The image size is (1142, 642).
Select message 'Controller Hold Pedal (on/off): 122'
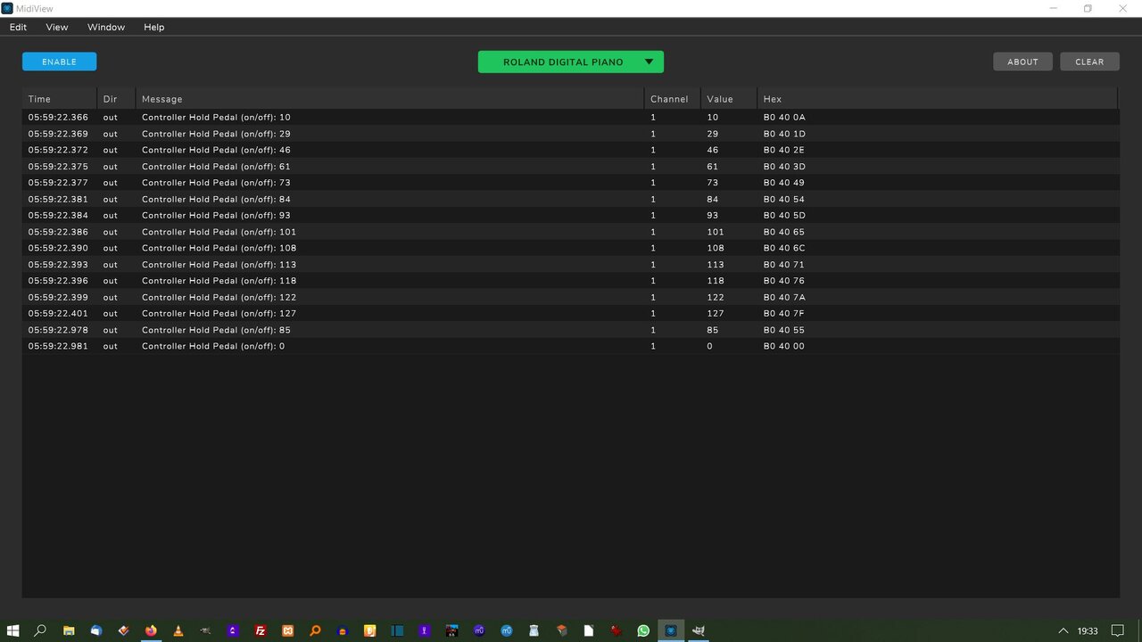pyautogui.click(x=219, y=297)
